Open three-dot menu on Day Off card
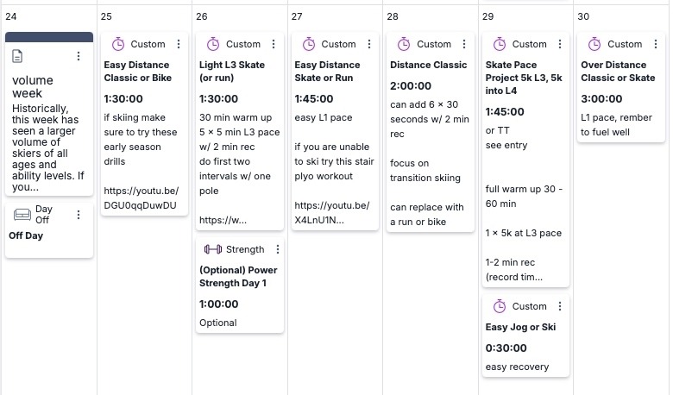 (79, 215)
